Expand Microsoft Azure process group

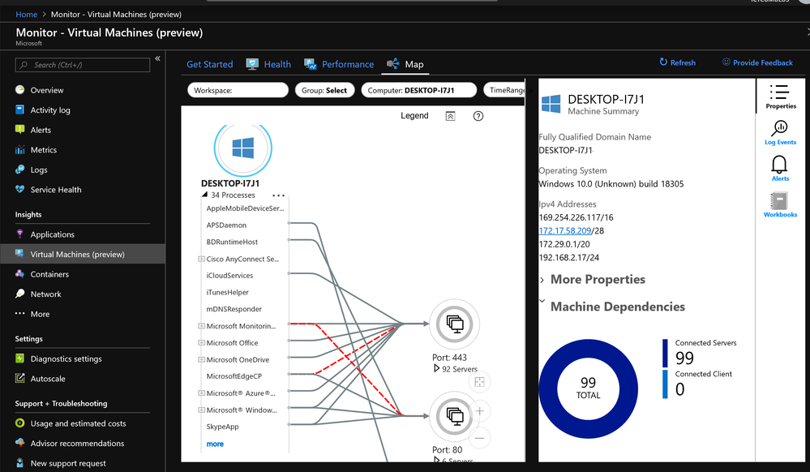pos(201,393)
